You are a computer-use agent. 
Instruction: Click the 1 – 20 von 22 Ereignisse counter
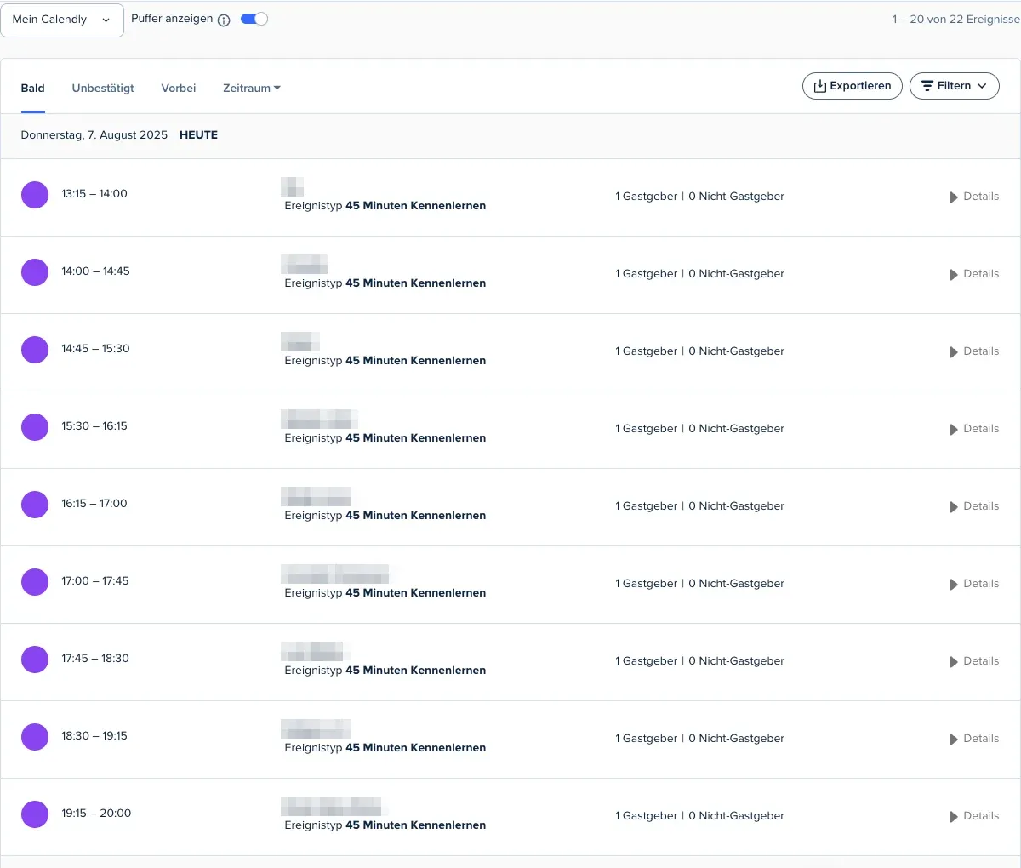pyautogui.click(x=956, y=20)
